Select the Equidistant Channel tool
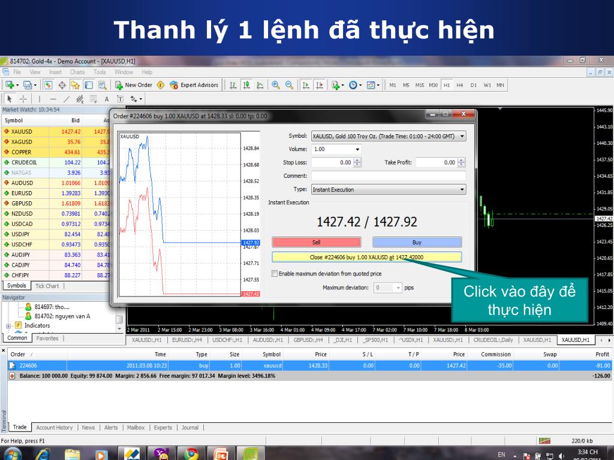Screen dimensions: 614x460 (x=80, y=99)
